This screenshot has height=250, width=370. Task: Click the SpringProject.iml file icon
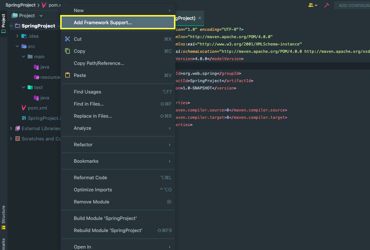point(24,118)
